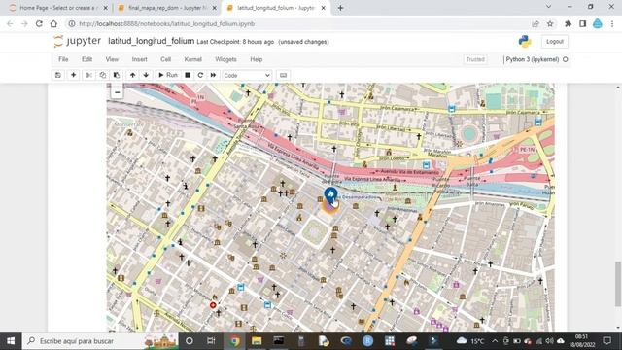Open tab search chevron

548,7
